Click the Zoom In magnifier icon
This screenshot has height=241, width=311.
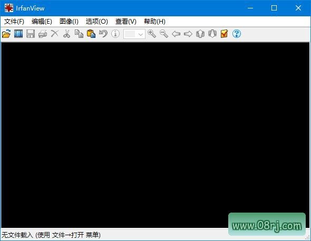pyautogui.click(x=152, y=34)
